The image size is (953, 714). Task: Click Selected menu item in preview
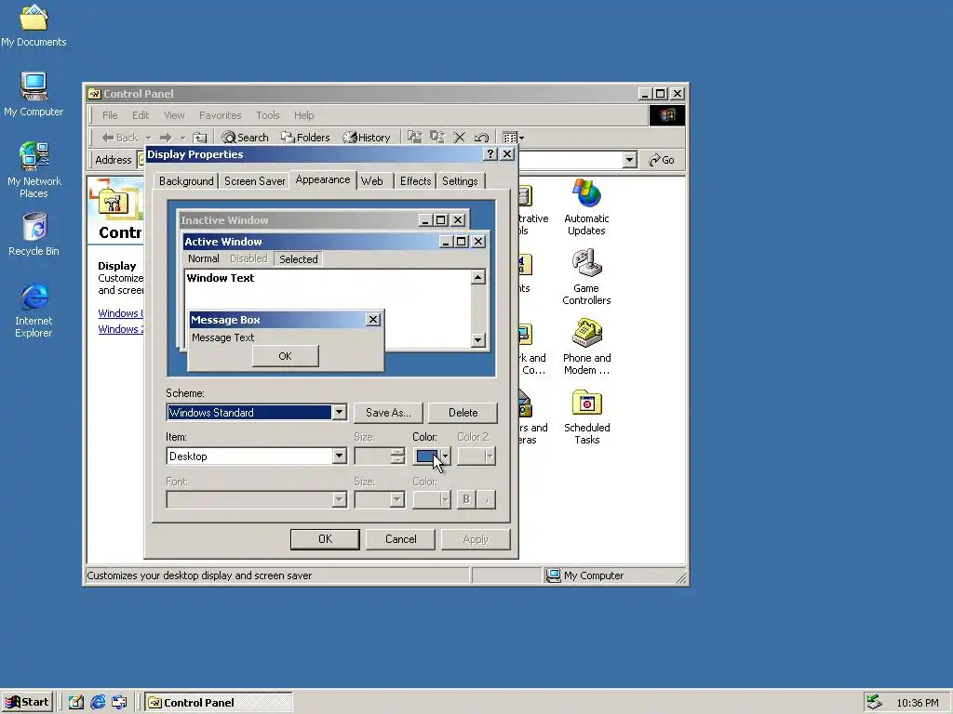pos(299,259)
